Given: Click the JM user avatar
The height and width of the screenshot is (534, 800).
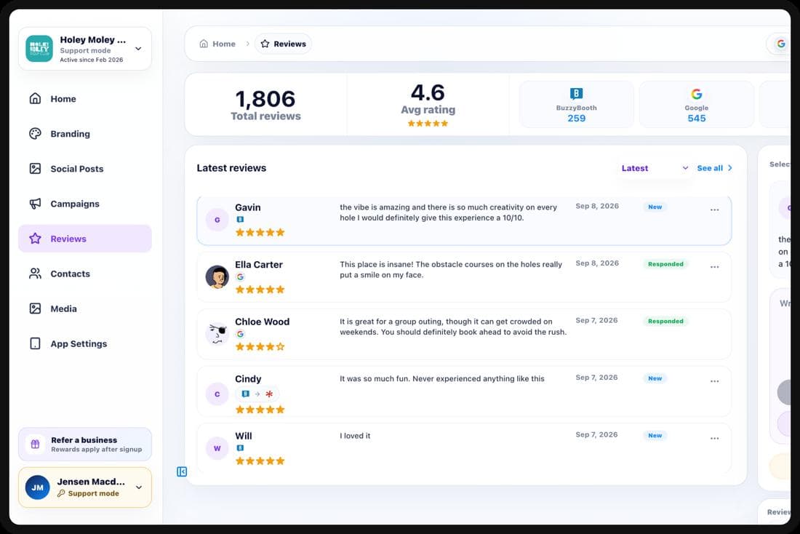Looking at the screenshot, I should [x=37, y=487].
